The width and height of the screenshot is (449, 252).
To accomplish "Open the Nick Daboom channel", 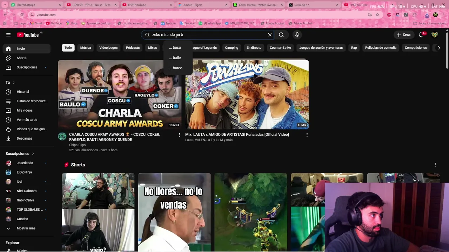I will pyautogui.click(x=27, y=191).
